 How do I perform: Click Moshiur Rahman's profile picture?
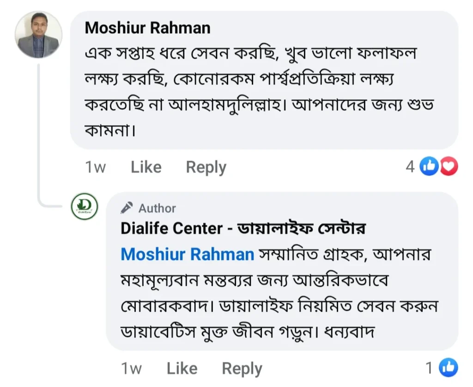38,35
